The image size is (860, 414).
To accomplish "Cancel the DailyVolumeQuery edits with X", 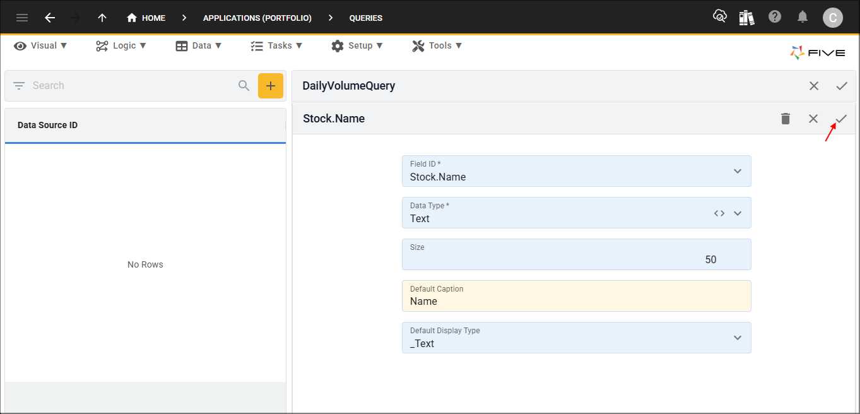I will (814, 86).
